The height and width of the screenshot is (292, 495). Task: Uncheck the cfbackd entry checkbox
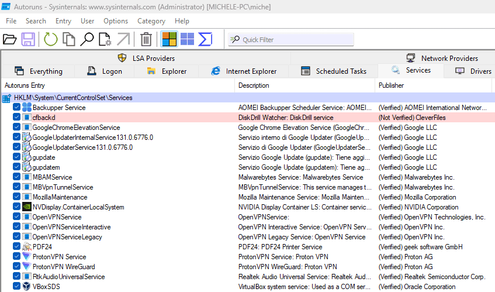coord(17,117)
